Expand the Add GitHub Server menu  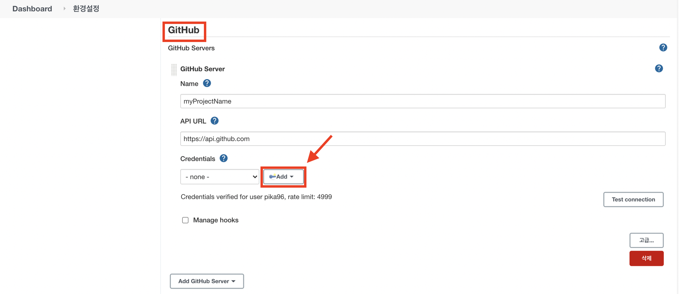pyautogui.click(x=207, y=281)
